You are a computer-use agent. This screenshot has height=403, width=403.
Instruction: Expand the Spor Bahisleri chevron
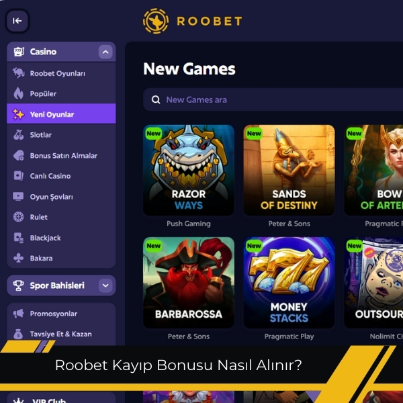[105, 285]
